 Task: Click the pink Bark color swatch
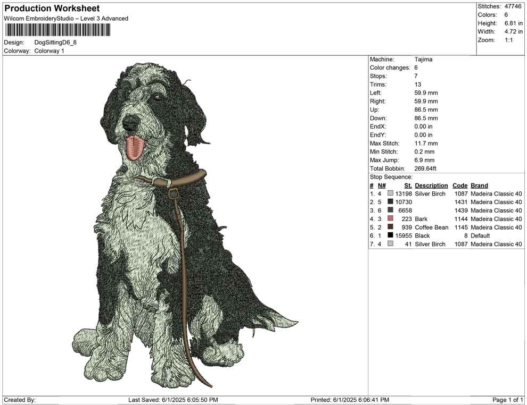pos(390,218)
